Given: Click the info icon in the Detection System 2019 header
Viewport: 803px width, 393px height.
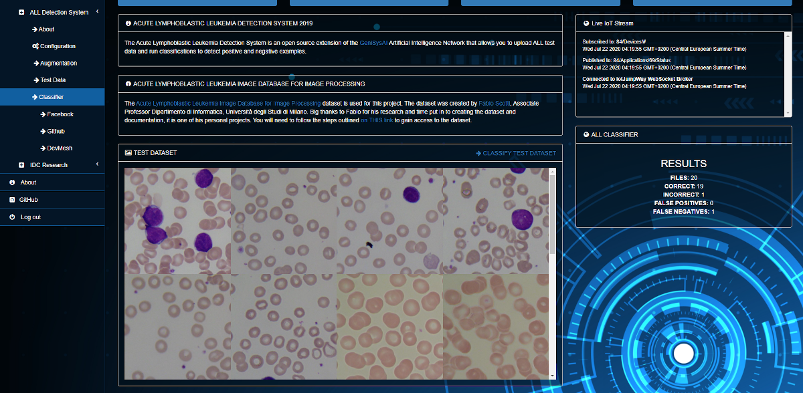Looking at the screenshot, I should click(x=128, y=23).
